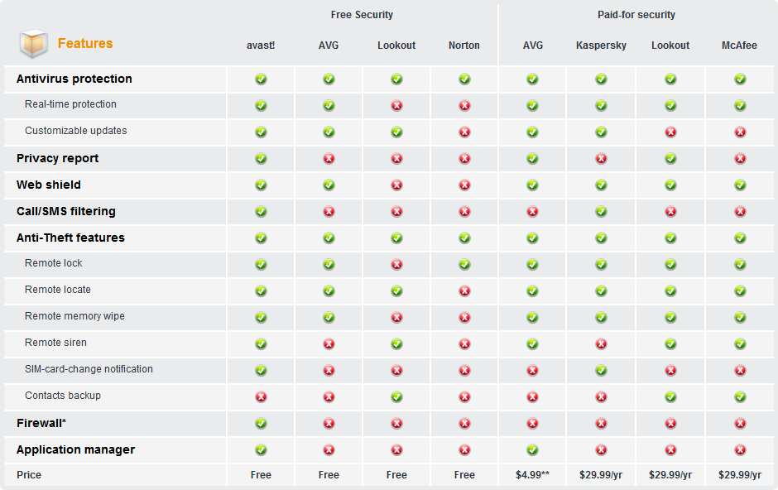Screen dimensions: 778x490
Task: Click Kaspersky green check for SIM-card-change notification
Action: coord(601,371)
